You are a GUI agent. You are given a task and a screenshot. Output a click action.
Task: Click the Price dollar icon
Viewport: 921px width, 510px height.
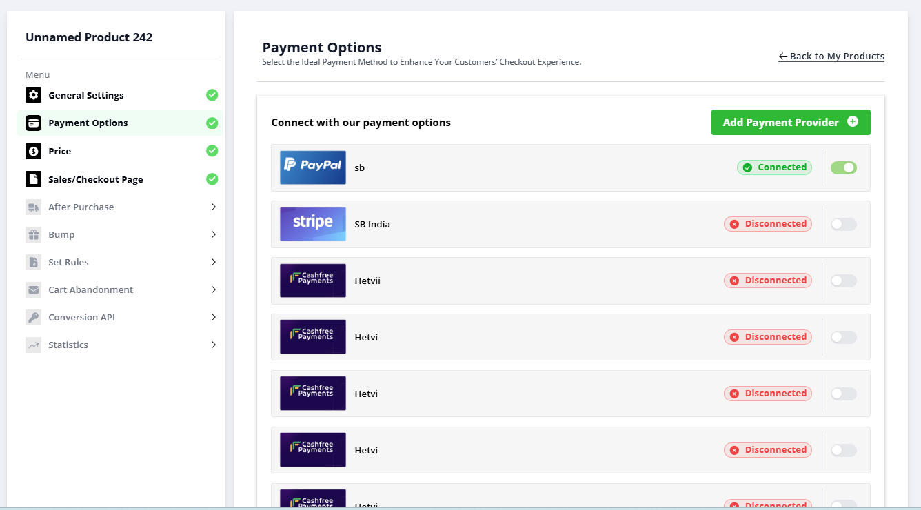(34, 151)
